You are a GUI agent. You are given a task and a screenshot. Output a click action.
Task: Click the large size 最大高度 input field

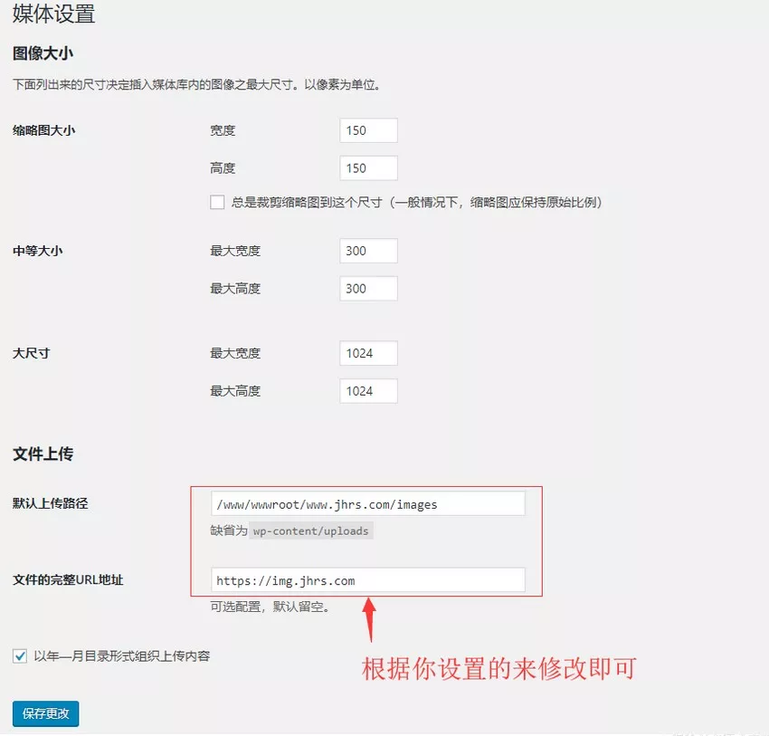click(367, 391)
